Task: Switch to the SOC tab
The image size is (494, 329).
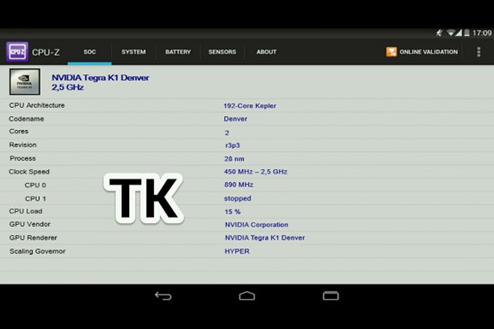Action: 90,52
